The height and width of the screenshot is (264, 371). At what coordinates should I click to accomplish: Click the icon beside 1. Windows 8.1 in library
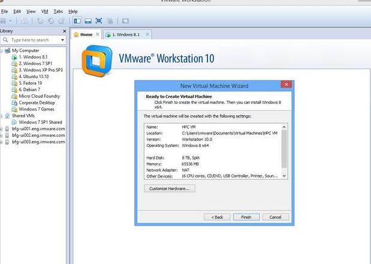point(14,57)
